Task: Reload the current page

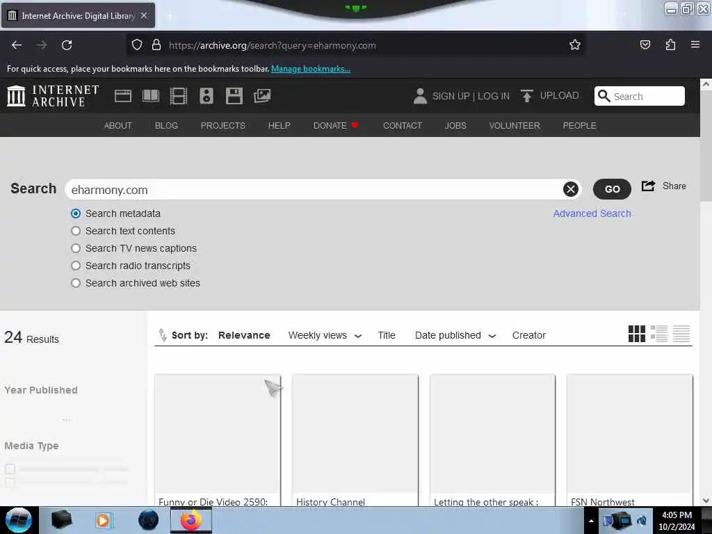Action: pyautogui.click(x=67, y=45)
